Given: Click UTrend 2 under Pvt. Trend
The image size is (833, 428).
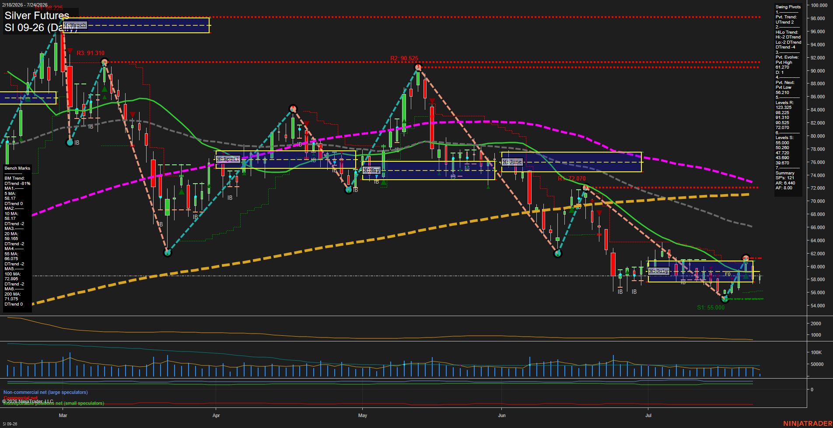Looking at the screenshot, I should 784,22.
